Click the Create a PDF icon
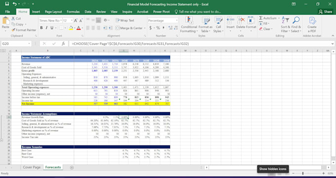 point(312,21)
